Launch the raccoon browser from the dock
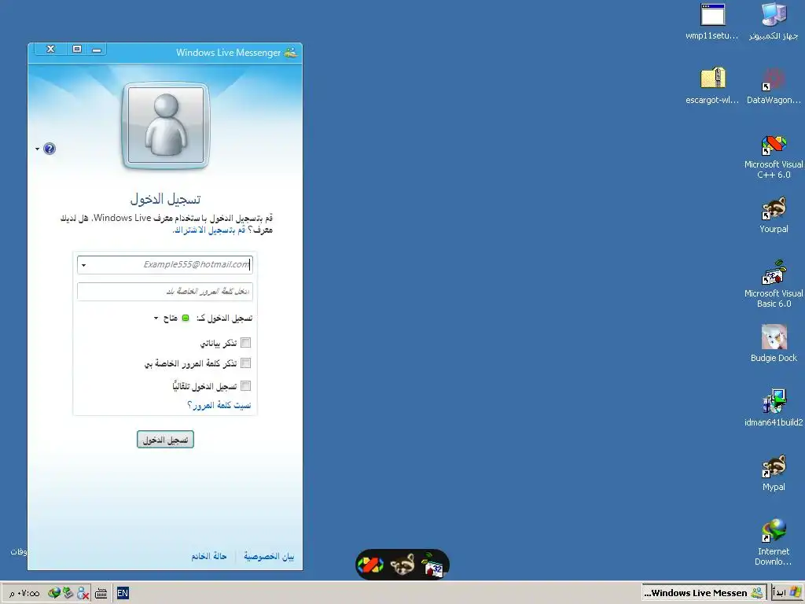Image resolution: width=805 pixels, height=604 pixels. [402, 565]
